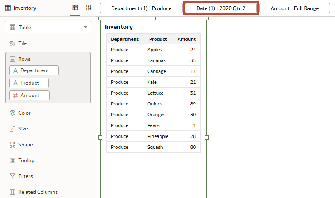The height and width of the screenshot is (198, 335).
Task: Open the Department (1) Produce filter
Action: tap(141, 8)
